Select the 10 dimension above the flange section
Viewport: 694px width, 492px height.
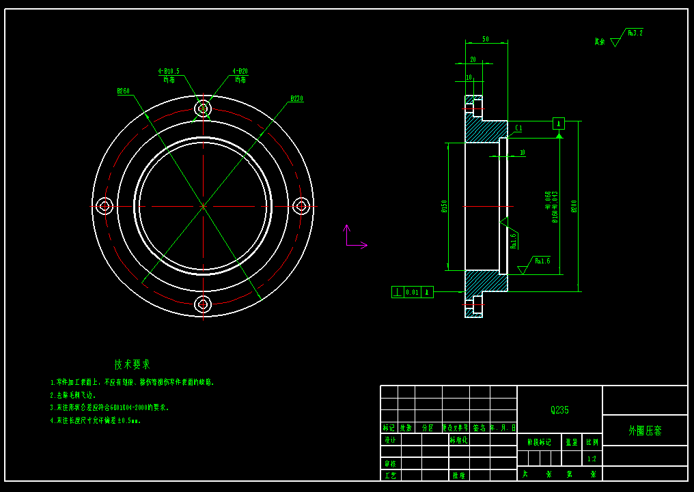(x=469, y=77)
